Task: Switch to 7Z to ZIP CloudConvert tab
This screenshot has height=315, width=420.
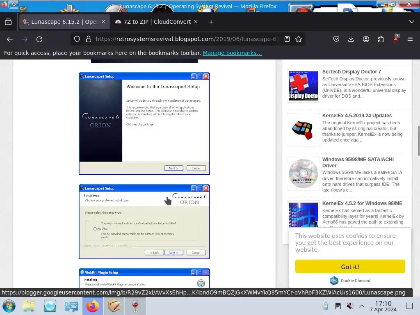Action: click(x=157, y=22)
